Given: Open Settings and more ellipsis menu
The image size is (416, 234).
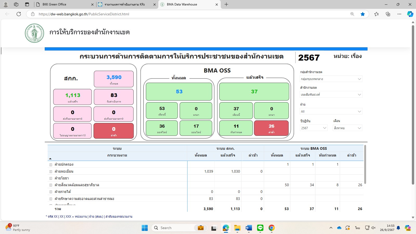Looking at the screenshot, I should 399,14.
